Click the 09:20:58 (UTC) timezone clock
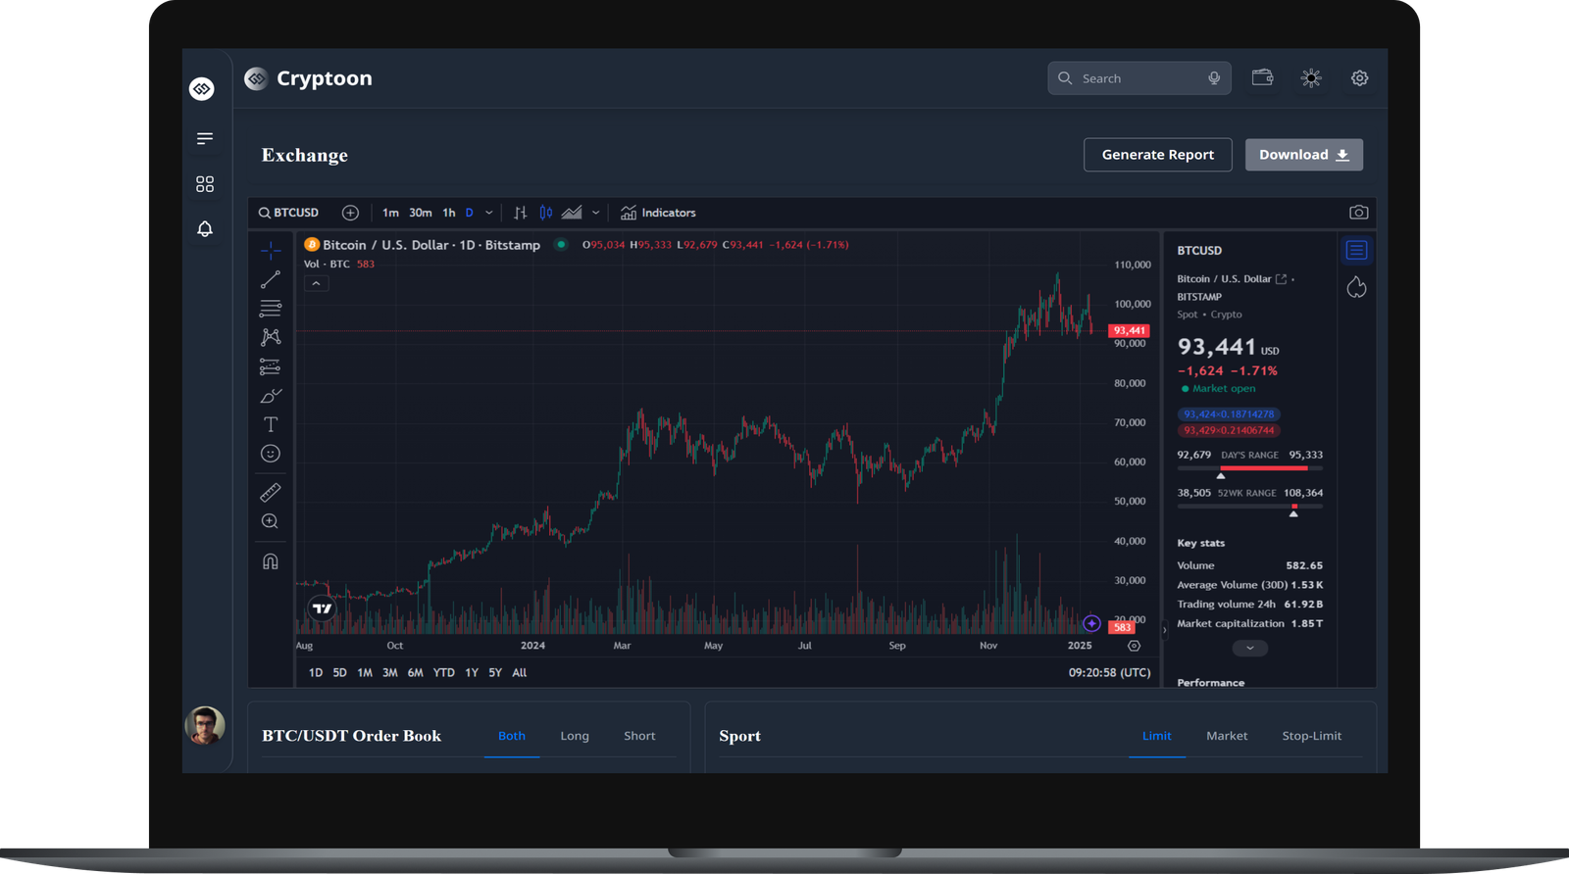1569x874 pixels. [1109, 673]
